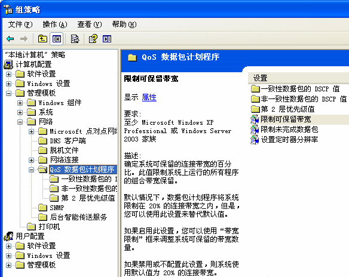
Task: Click the folder icon next to 脱机文件
Action: pyautogui.click(x=42, y=150)
